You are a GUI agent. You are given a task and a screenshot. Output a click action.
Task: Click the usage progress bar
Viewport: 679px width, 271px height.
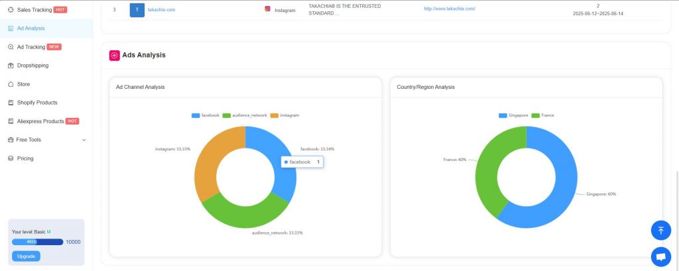(x=38, y=242)
